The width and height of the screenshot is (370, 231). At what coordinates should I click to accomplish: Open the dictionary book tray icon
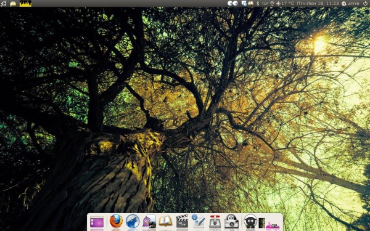tap(250, 3)
